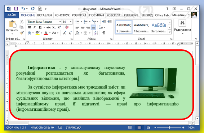
Task: Open proofing check icon in status bar
Action: 60,127
